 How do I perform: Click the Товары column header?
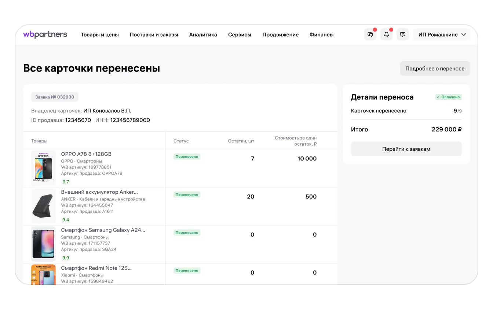(39, 141)
